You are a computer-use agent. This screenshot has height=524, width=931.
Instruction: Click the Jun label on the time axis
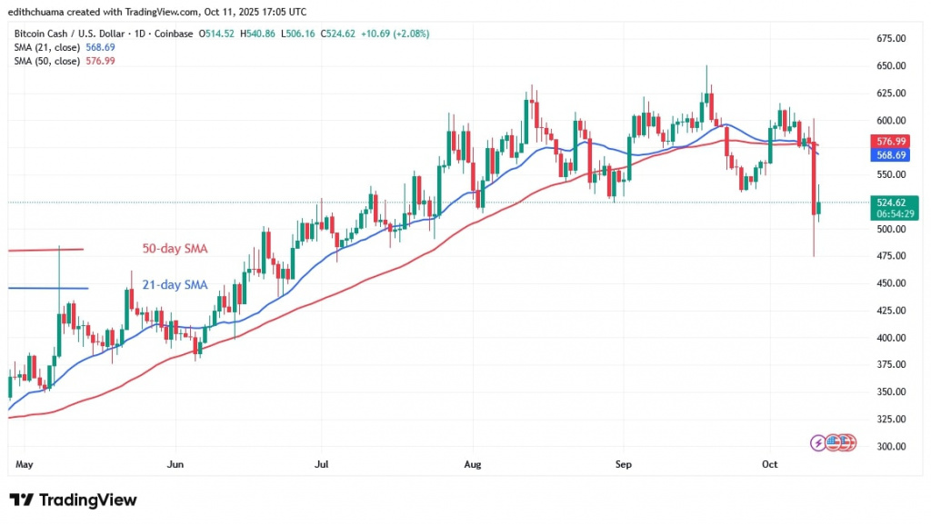(175, 464)
